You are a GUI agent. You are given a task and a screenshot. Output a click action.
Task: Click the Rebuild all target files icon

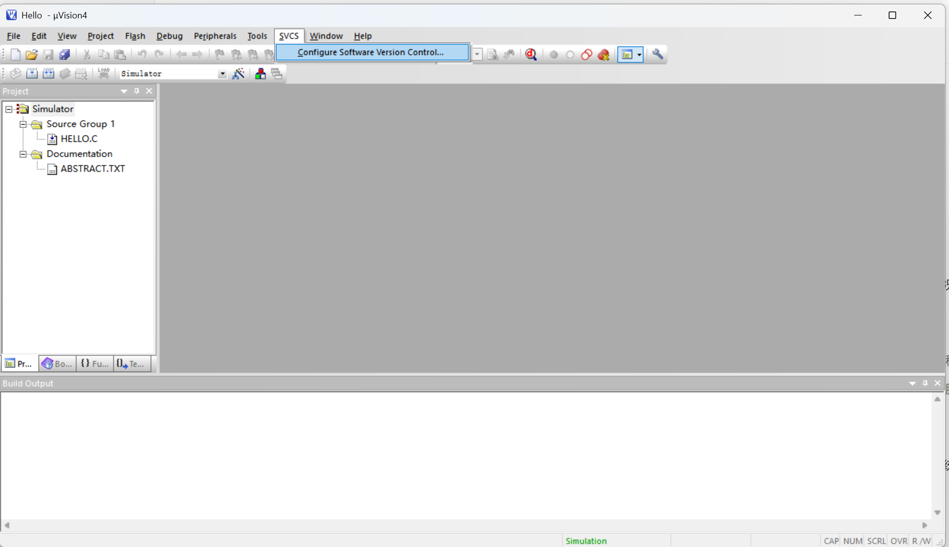click(48, 74)
